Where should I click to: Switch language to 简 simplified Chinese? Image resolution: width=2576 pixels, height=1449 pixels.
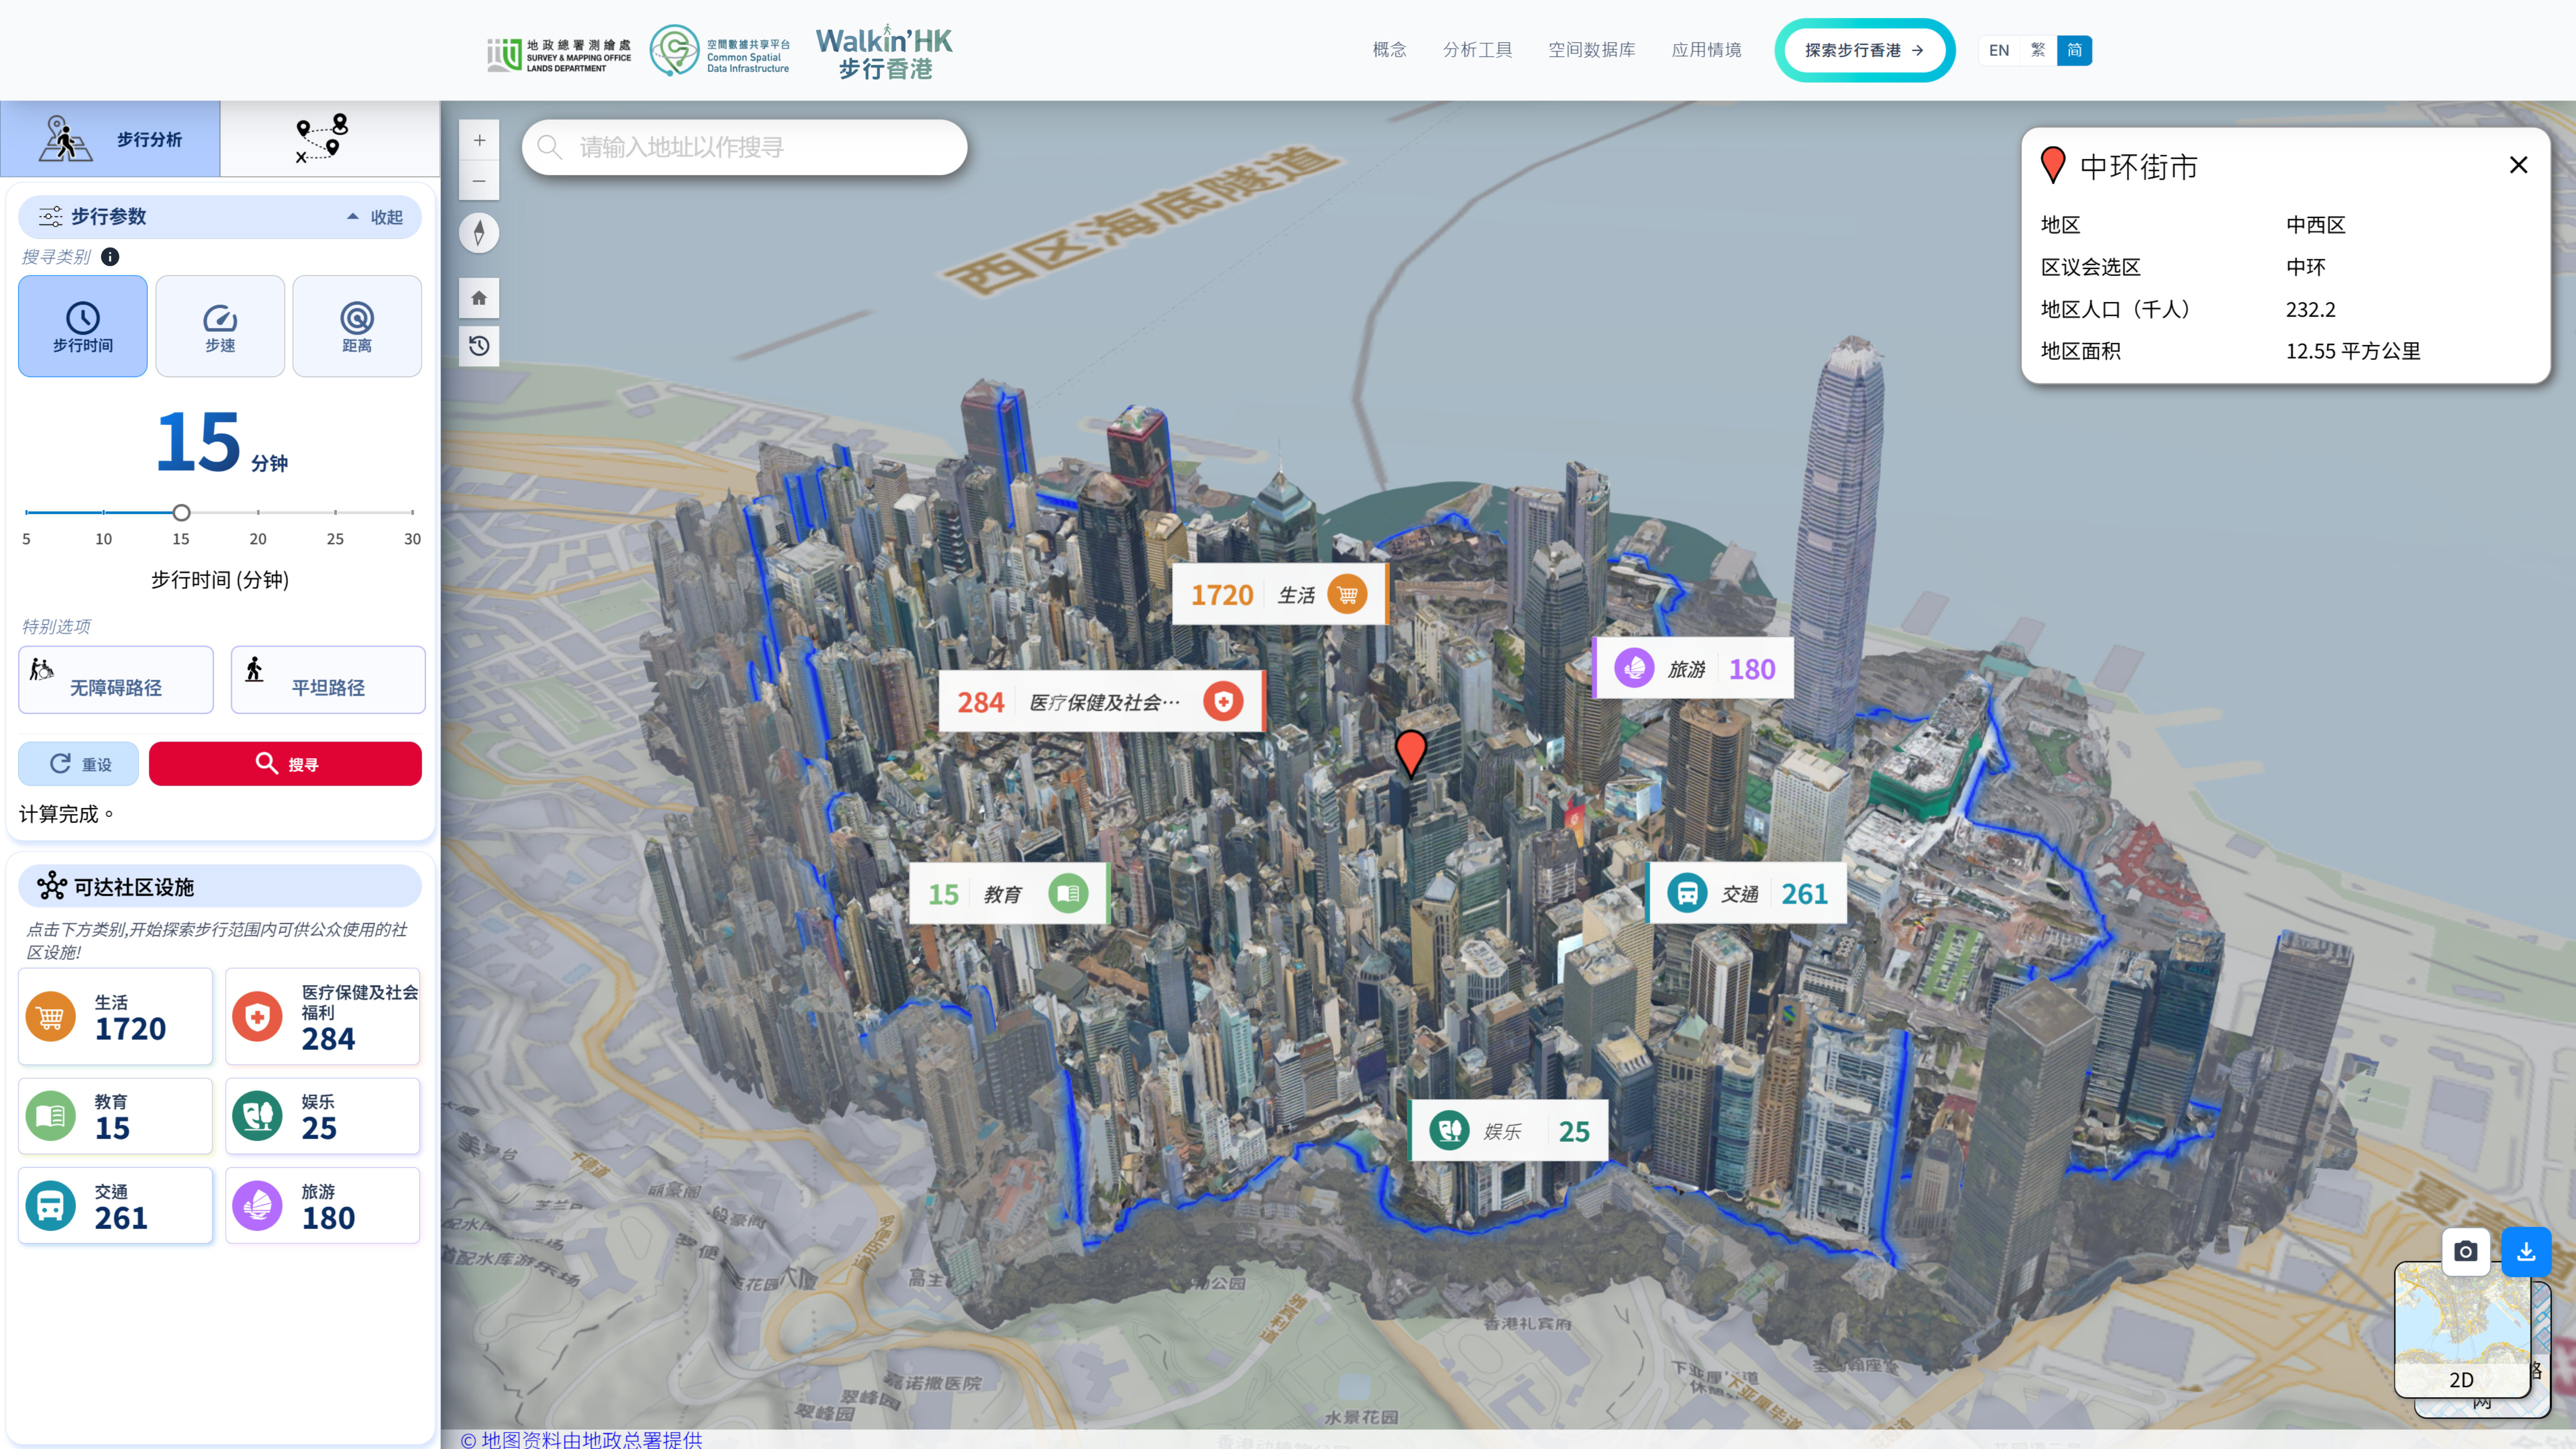2074,50
